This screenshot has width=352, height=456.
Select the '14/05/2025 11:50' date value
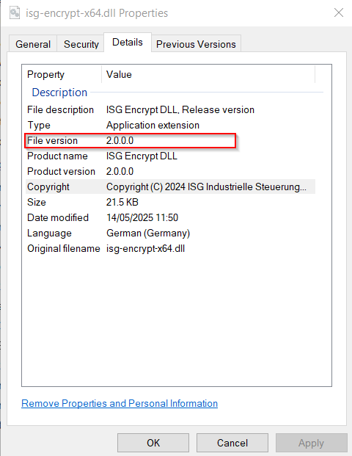point(142,217)
